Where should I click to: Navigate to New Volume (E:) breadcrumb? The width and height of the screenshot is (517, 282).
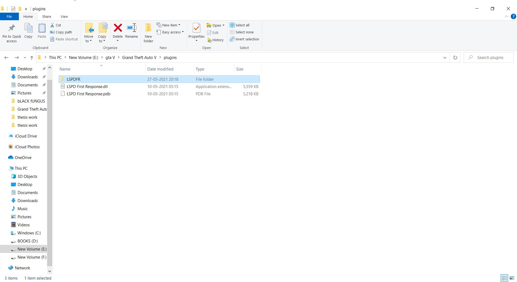click(x=83, y=58)
